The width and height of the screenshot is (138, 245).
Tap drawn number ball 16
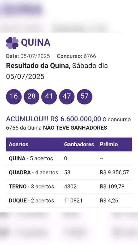pyautogui.click(x=14, y=97)
